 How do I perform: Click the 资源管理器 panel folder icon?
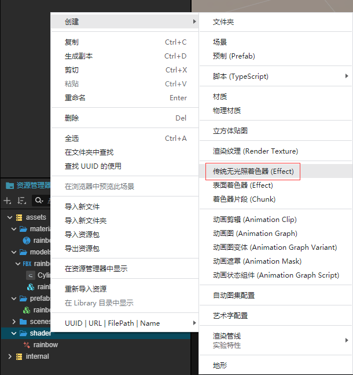click(10, 185)
